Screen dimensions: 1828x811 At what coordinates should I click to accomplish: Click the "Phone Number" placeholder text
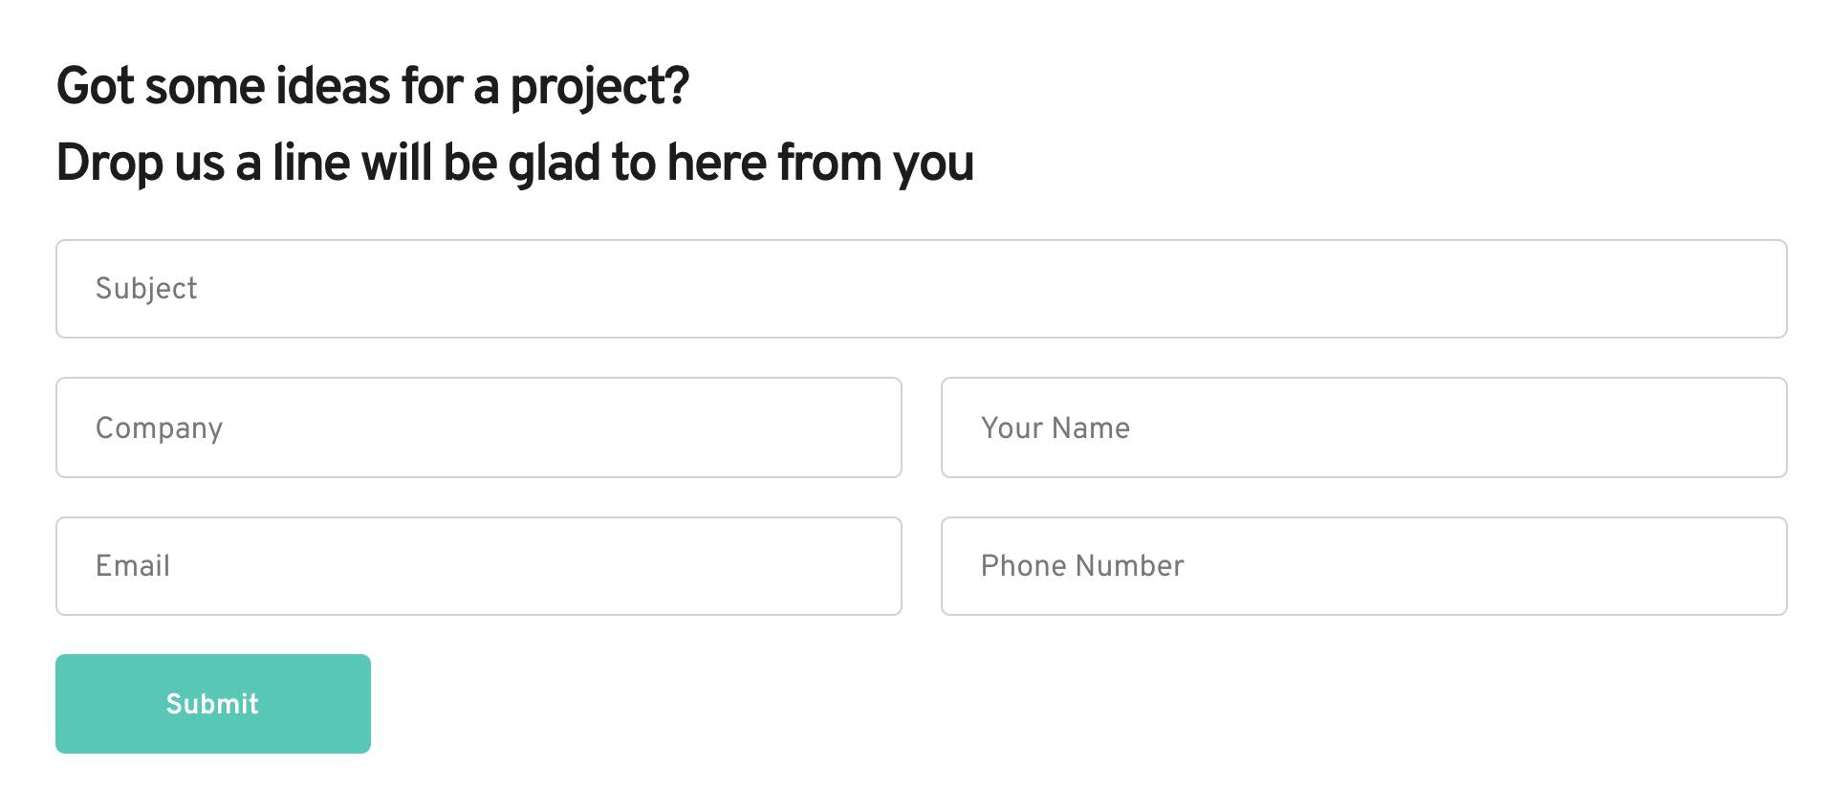pyautogui.click(x=1082, y=566)
